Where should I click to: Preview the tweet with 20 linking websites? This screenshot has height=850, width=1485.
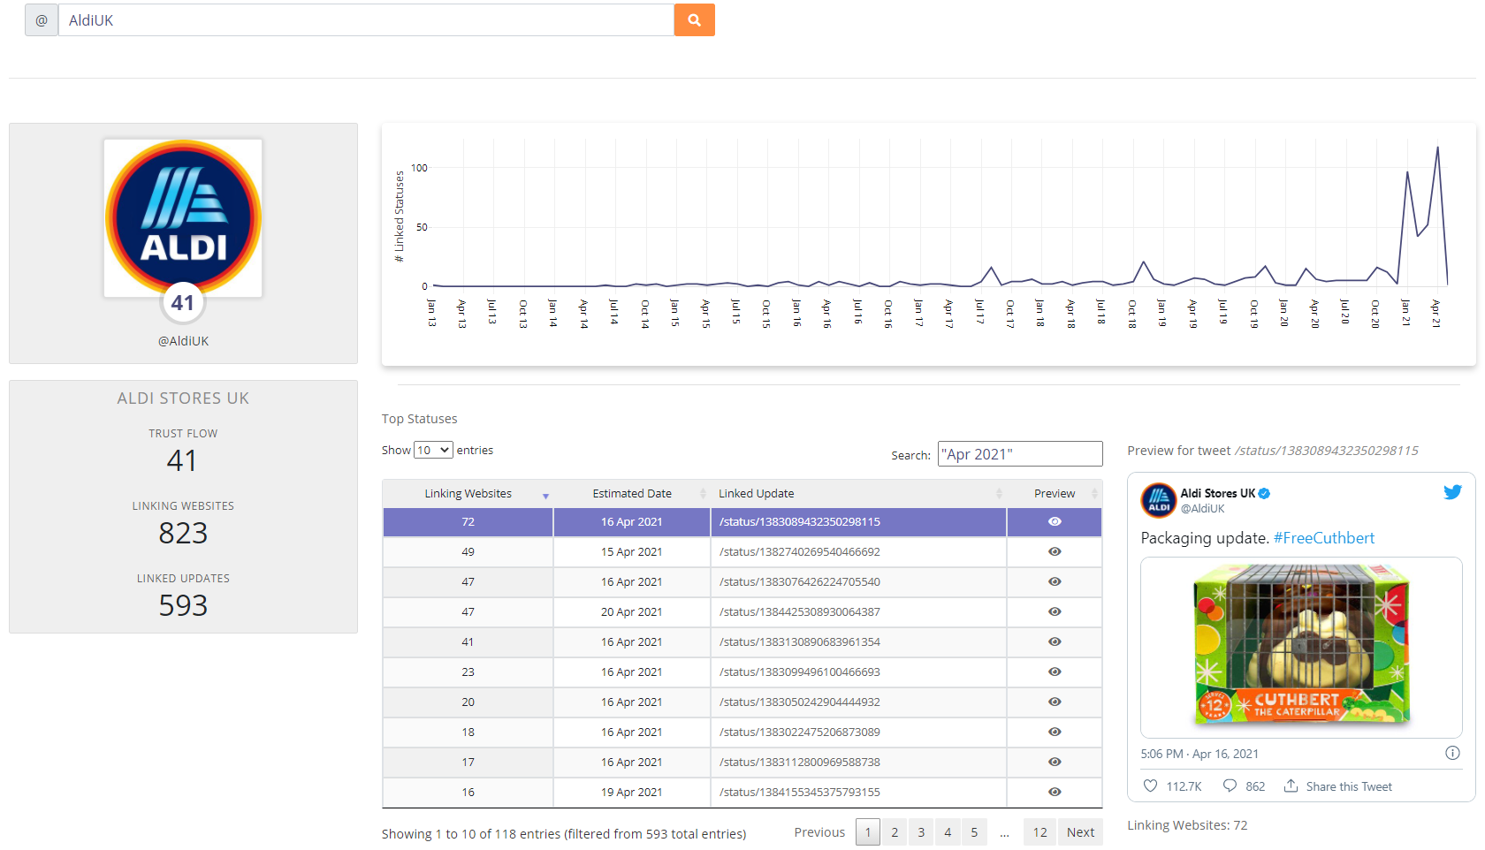point(1055,702)
